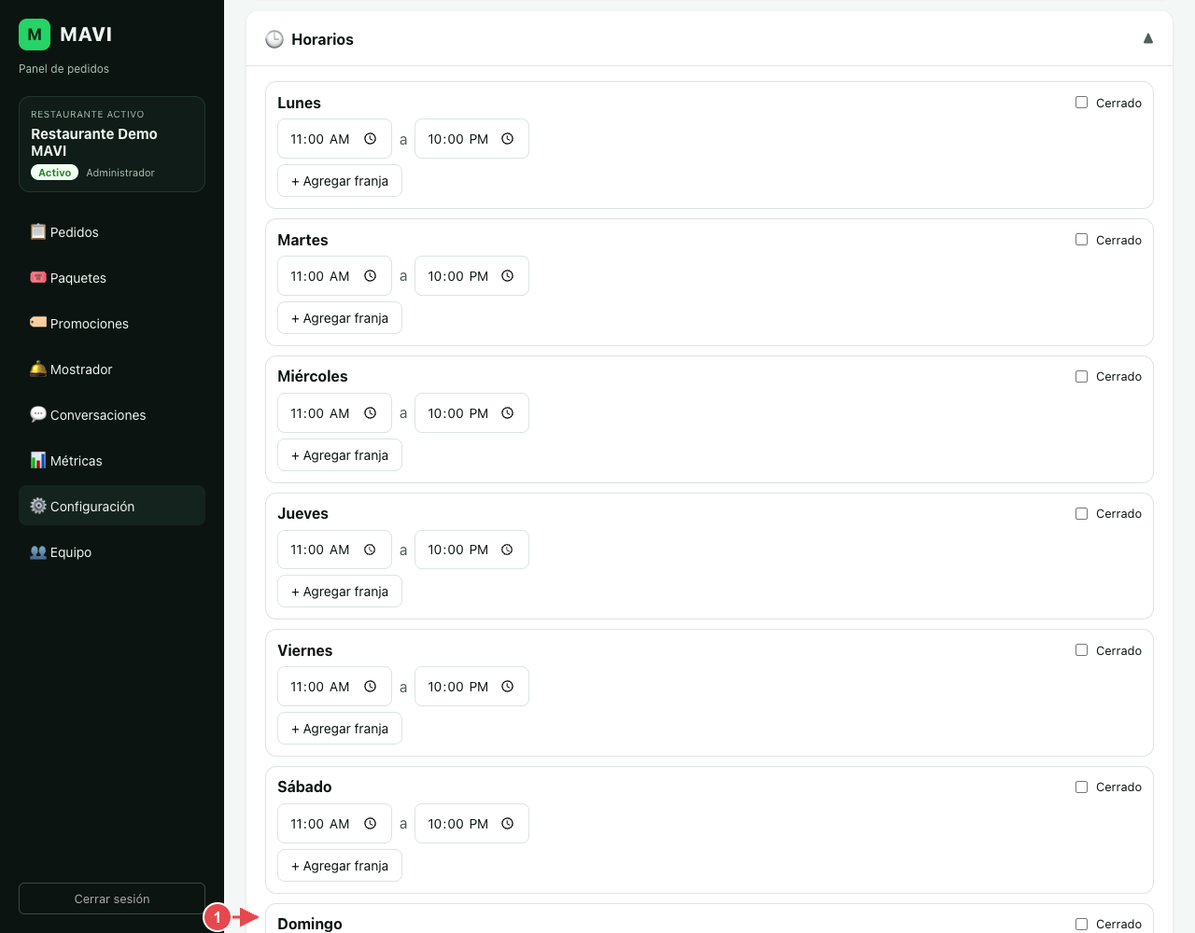Open clock picker for Sábado start time

370,824
